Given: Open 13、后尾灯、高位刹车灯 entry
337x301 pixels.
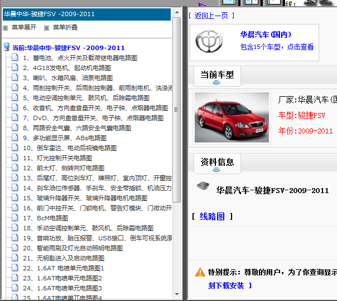Looking at the screenshot, I should 97,178.
